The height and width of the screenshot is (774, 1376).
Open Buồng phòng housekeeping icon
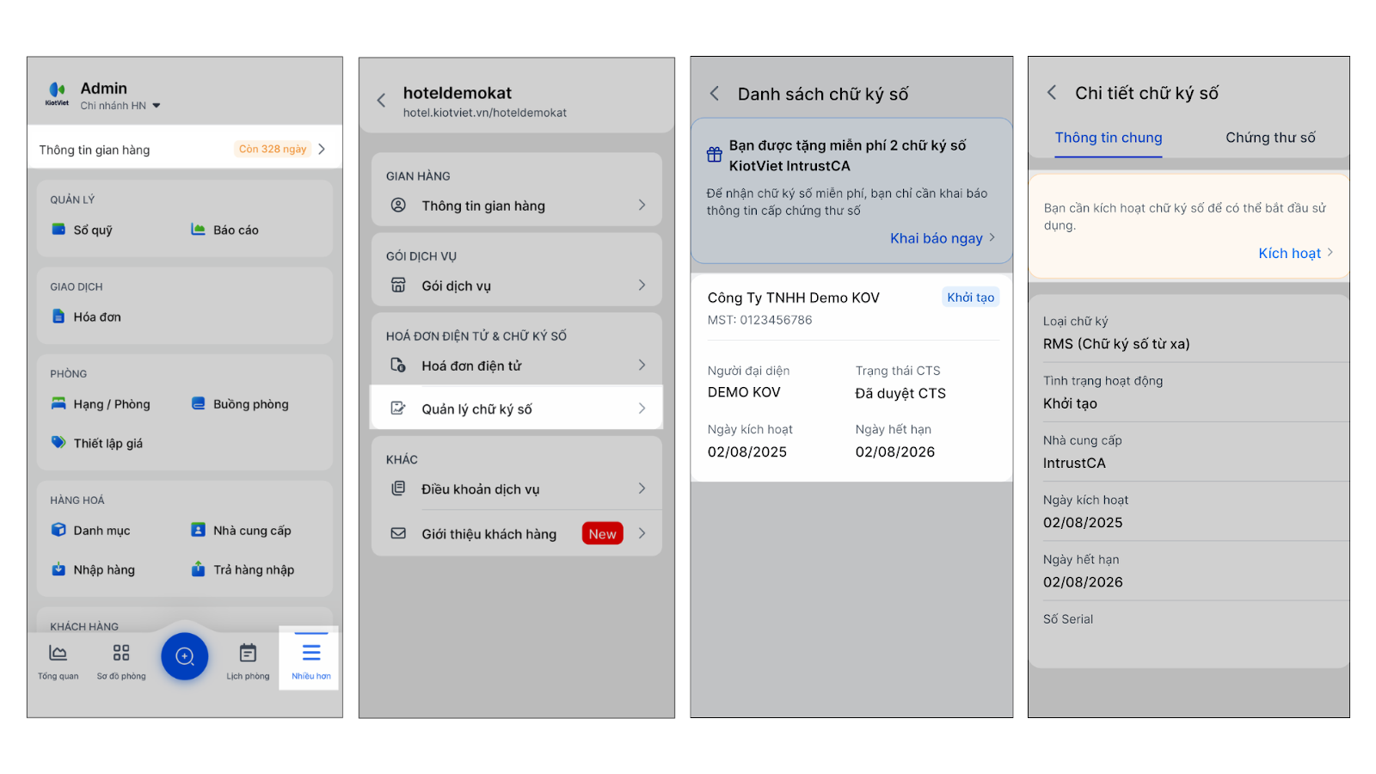tap(198, 404)
